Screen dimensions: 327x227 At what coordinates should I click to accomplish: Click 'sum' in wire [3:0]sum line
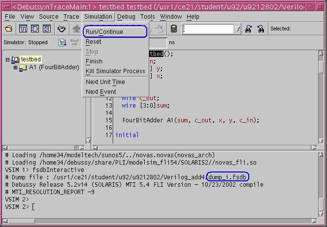[162, 106]
